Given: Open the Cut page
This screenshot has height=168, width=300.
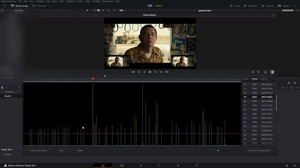Looking at the screenshot, I should click(122, 166).
